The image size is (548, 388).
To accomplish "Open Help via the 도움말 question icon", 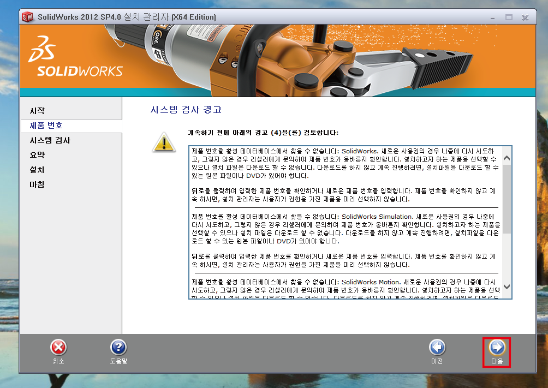I will 118,347.
